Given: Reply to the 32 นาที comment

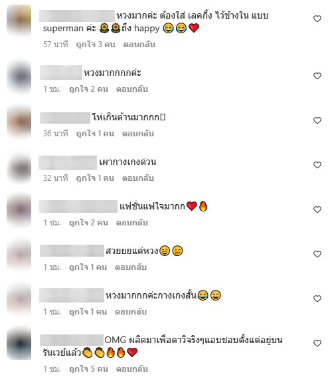Looking at the screenshot, I should (138, 178).
